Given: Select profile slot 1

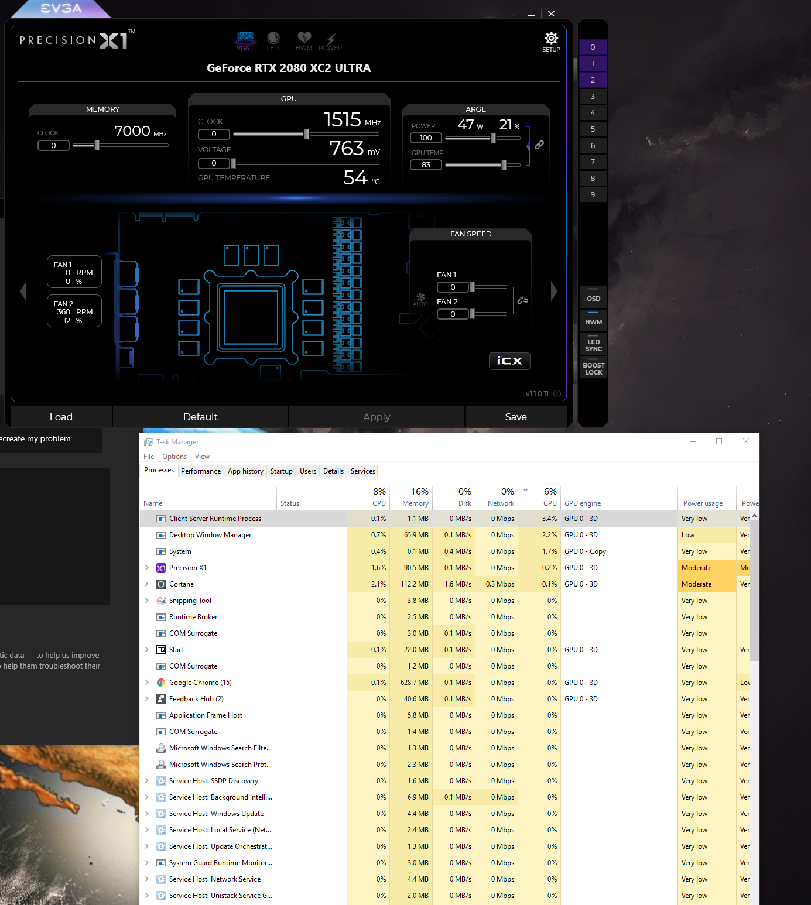Looking at the screenshot, I should click(593, 64).
